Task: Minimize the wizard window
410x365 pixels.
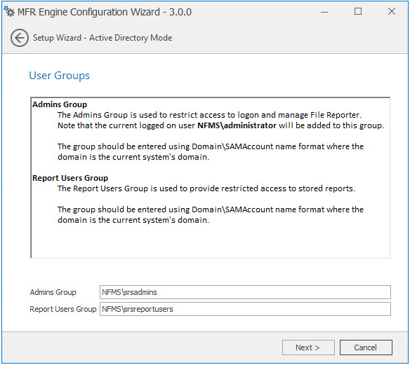Action: point(324,12)
